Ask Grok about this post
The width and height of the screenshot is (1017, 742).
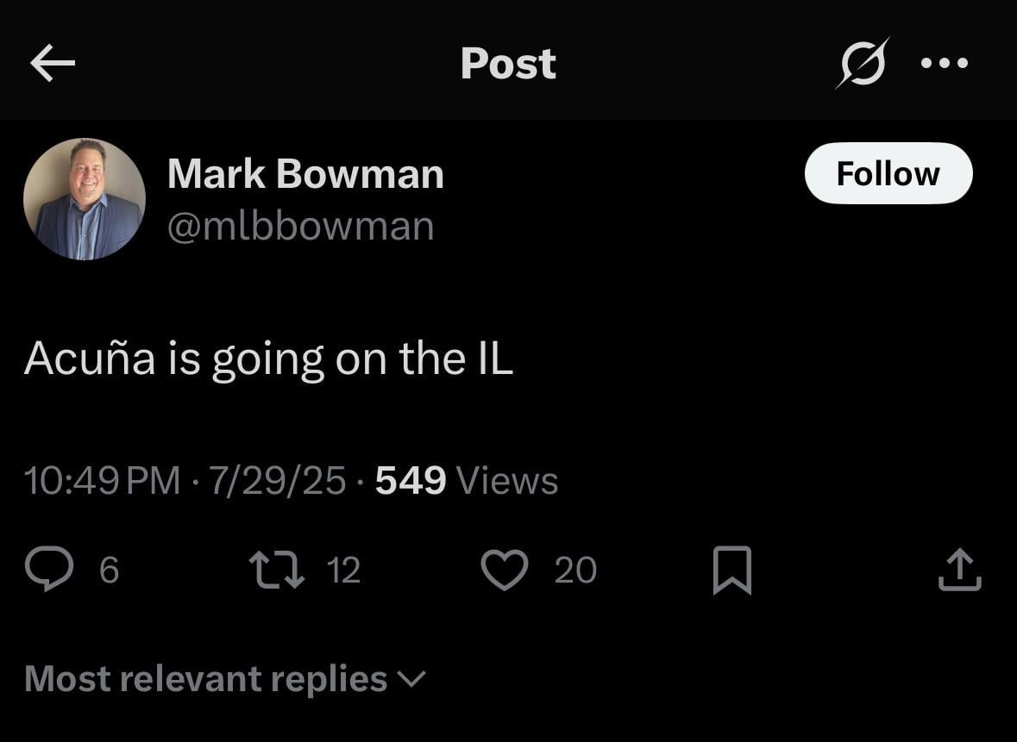[x=863, y=63]
